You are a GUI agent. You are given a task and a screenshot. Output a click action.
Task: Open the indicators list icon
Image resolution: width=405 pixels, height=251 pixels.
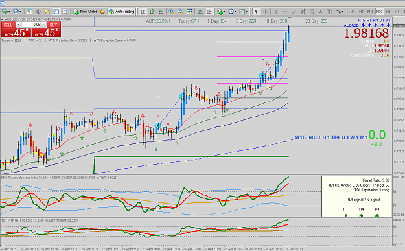click(x=220, y=12)
